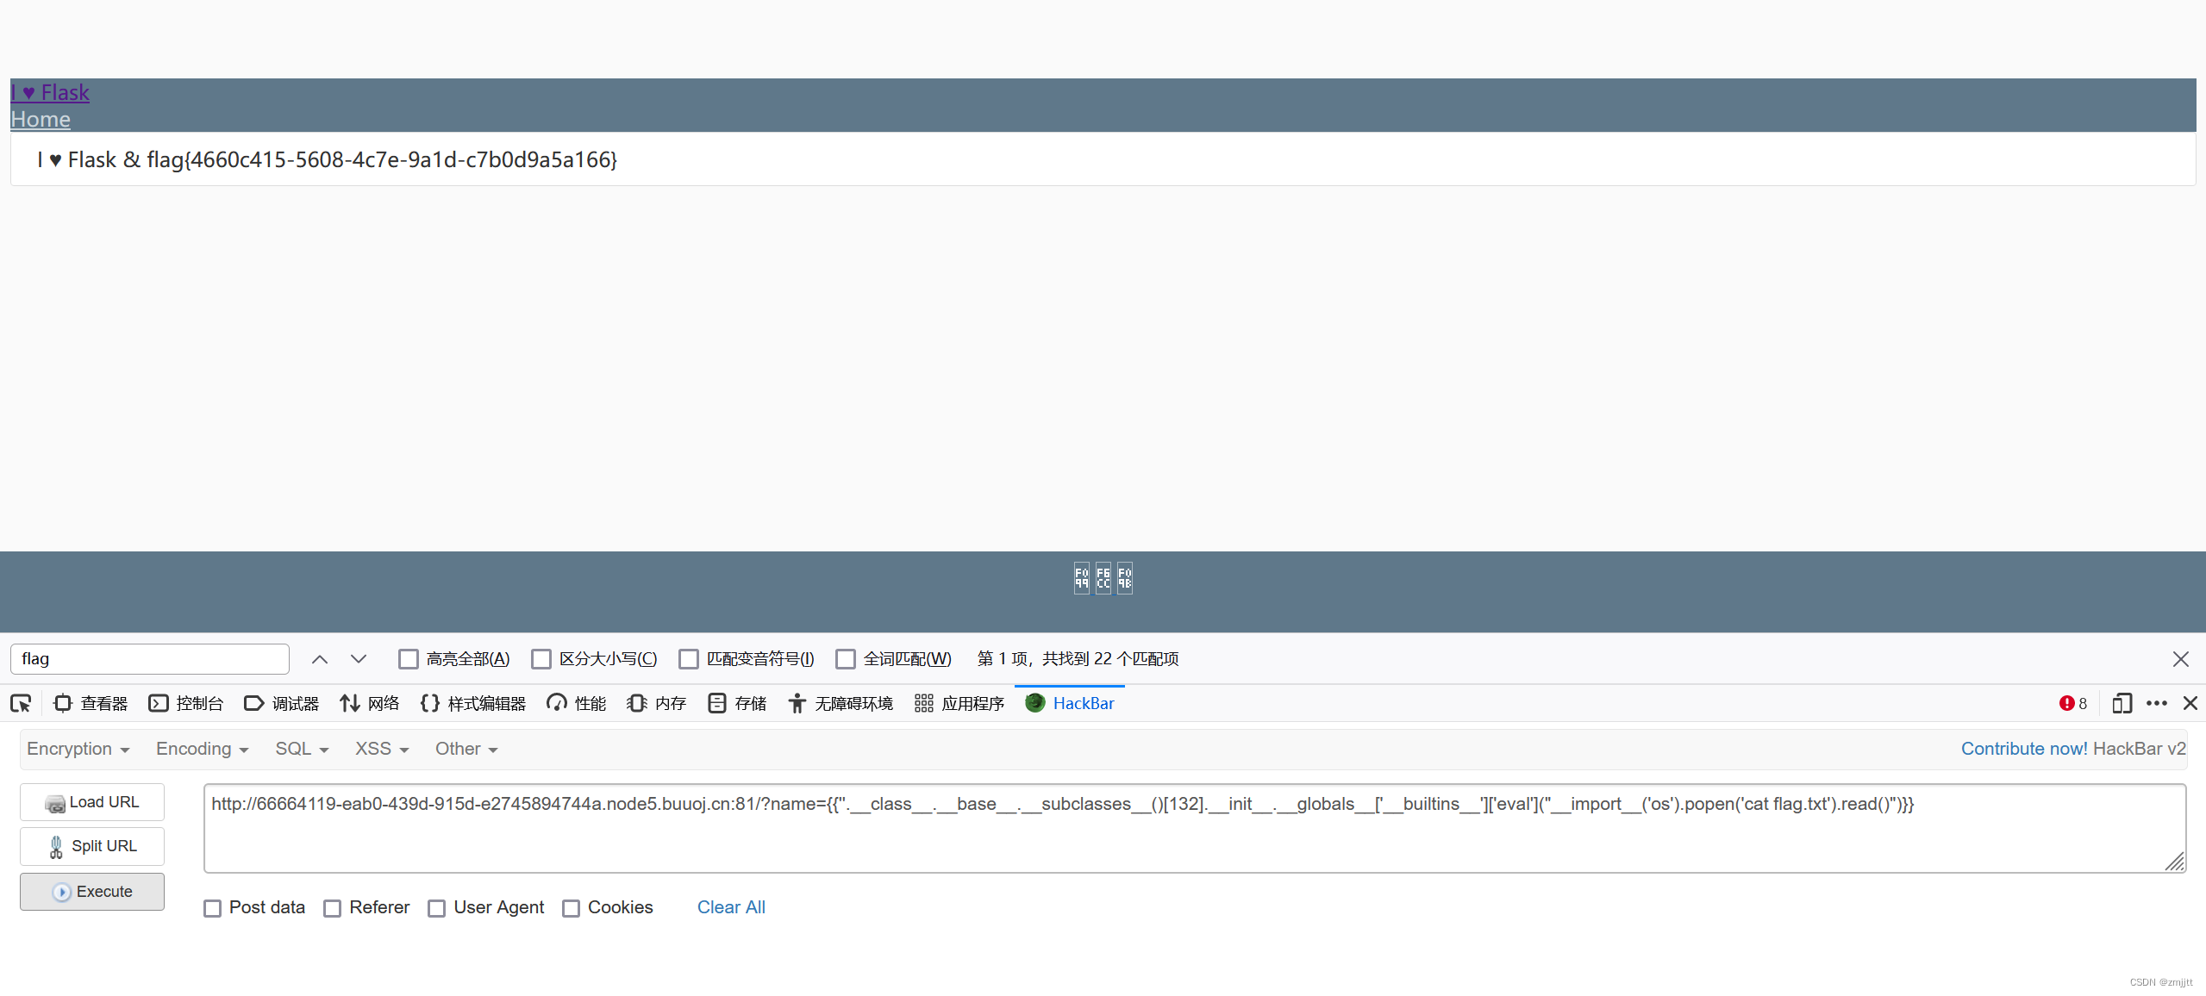This screenshot has width=2206, height=996.
Task: Expand the SQL dropdown menu
Action: [302, 750]
